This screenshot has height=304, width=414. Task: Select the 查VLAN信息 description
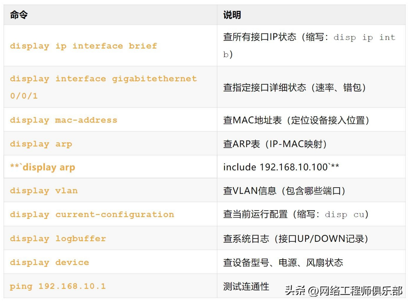click(x=284, y=191)
